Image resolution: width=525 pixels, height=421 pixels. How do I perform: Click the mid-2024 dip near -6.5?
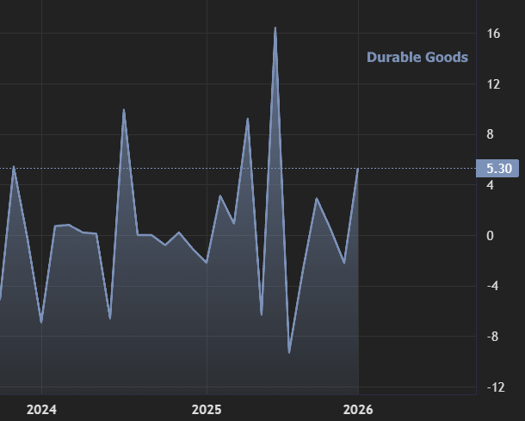(x=110, y=318)
